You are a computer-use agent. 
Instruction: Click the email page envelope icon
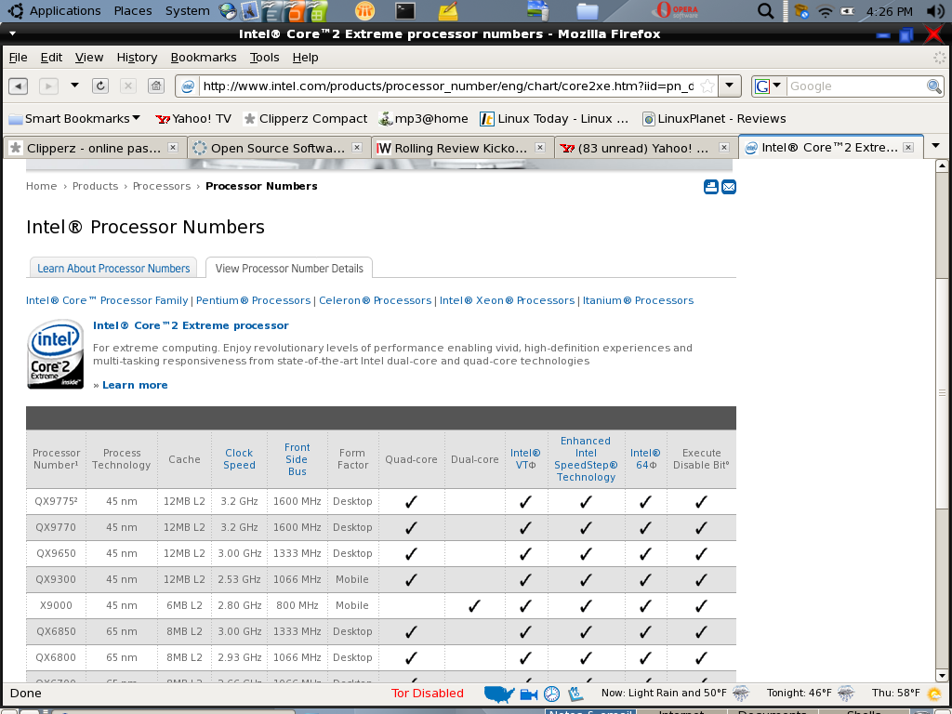click(729, 186)
